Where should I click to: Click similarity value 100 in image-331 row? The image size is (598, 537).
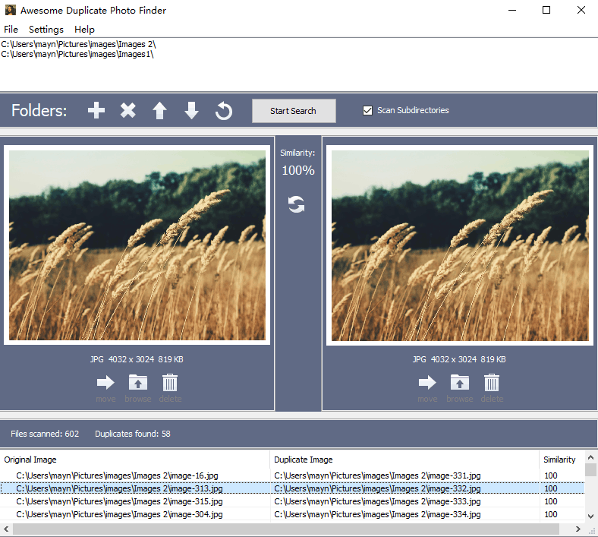click(x=551, y=475)
